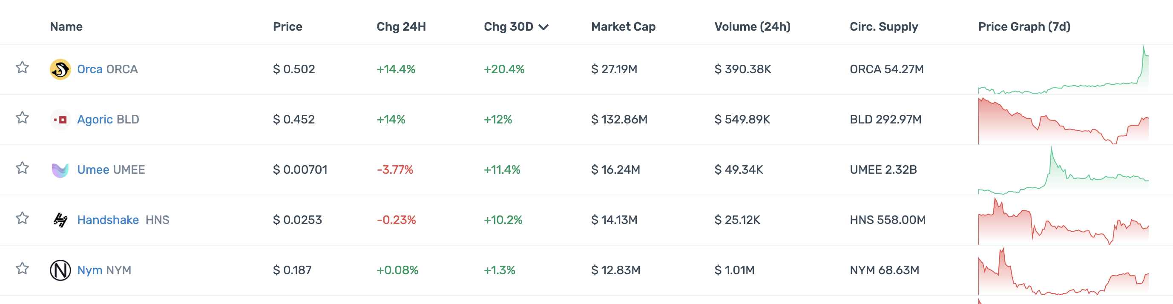Open the Agoric name link
This screenshot has height=304, width=1173.
tap(95, 120)
